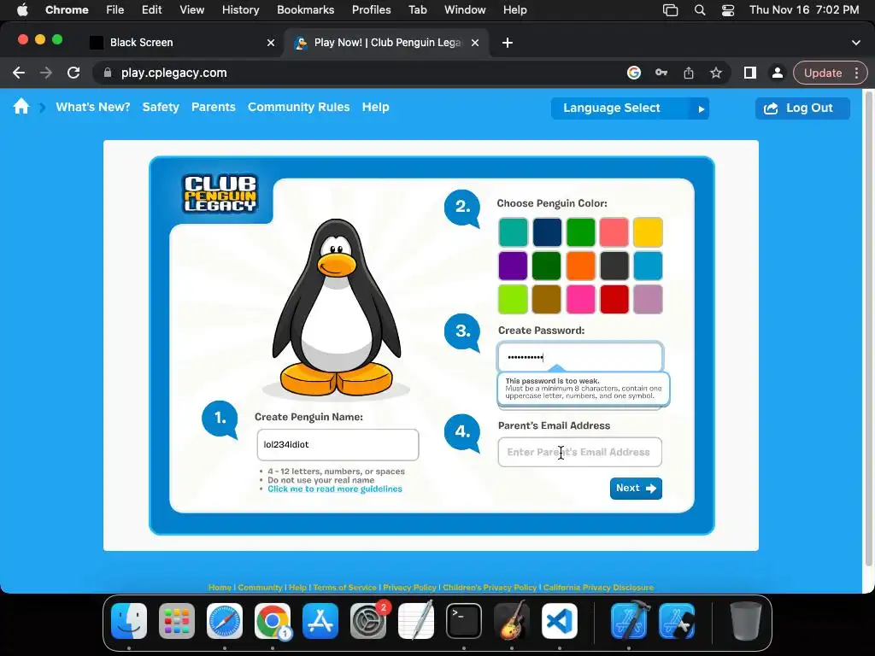Open Finder from the dock
Screen dimensions: 875x656
pos(129,621)
